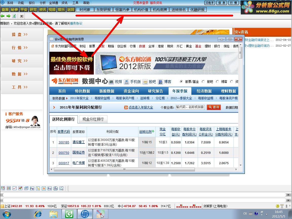
Task: Open Windows Explorer folder on taskbar
Action: coord(53,214)
